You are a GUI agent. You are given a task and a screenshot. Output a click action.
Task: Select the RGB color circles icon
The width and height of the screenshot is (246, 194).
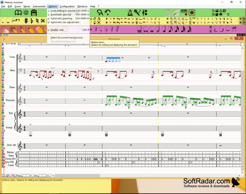pos(99,19)
